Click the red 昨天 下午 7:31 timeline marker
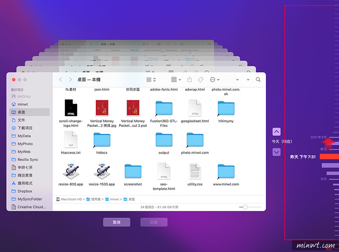This screenshot has width=339, height=252. tap(329, 157)
